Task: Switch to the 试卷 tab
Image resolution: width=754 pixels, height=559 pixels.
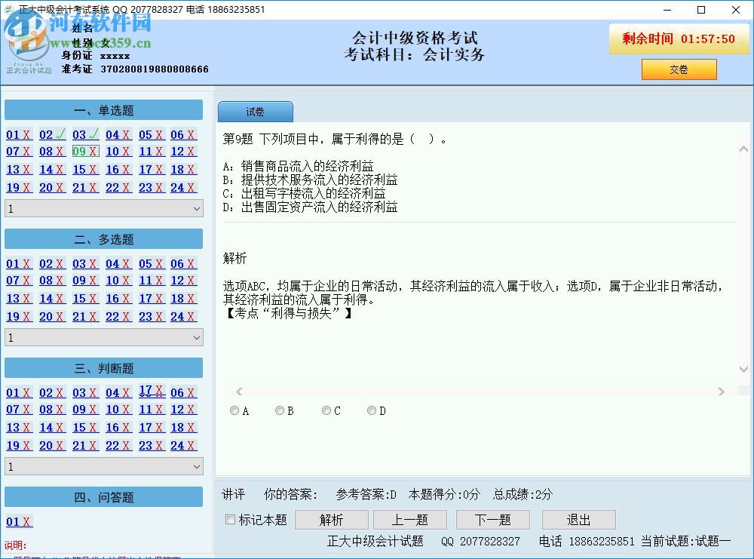Action: click(x=256, y=111)
